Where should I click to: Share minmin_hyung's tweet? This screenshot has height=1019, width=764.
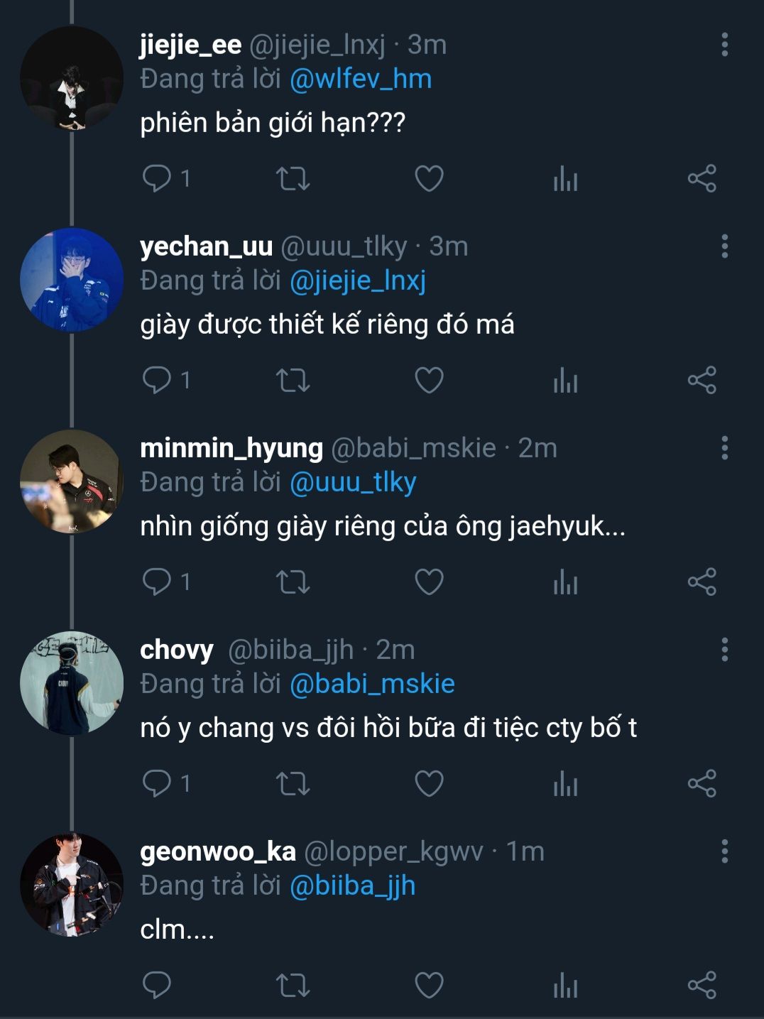(702, 582)
